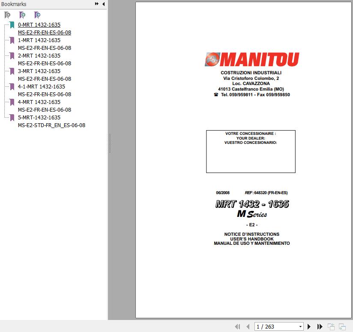Go to the previous page
353x332 pixels.
coord(248,326)
